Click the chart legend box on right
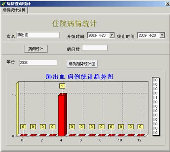170x152 pixels. (x=156, y=107)
